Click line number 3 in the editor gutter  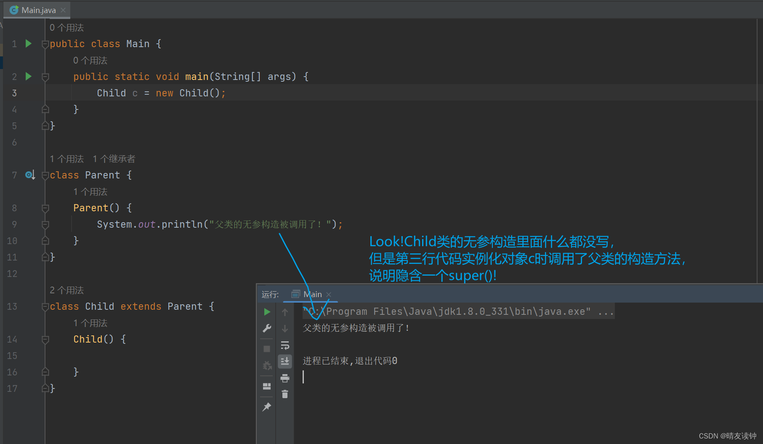pyautogui.click(x=14, y=93)
